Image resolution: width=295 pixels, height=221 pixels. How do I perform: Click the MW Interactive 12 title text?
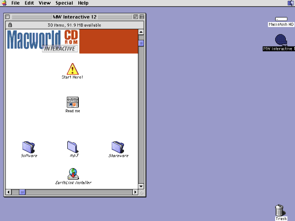pos(75,17)
